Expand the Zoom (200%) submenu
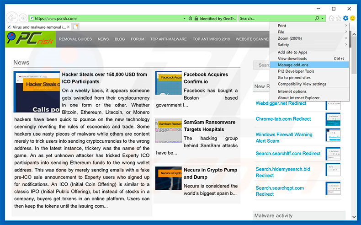 click(309, 38)
